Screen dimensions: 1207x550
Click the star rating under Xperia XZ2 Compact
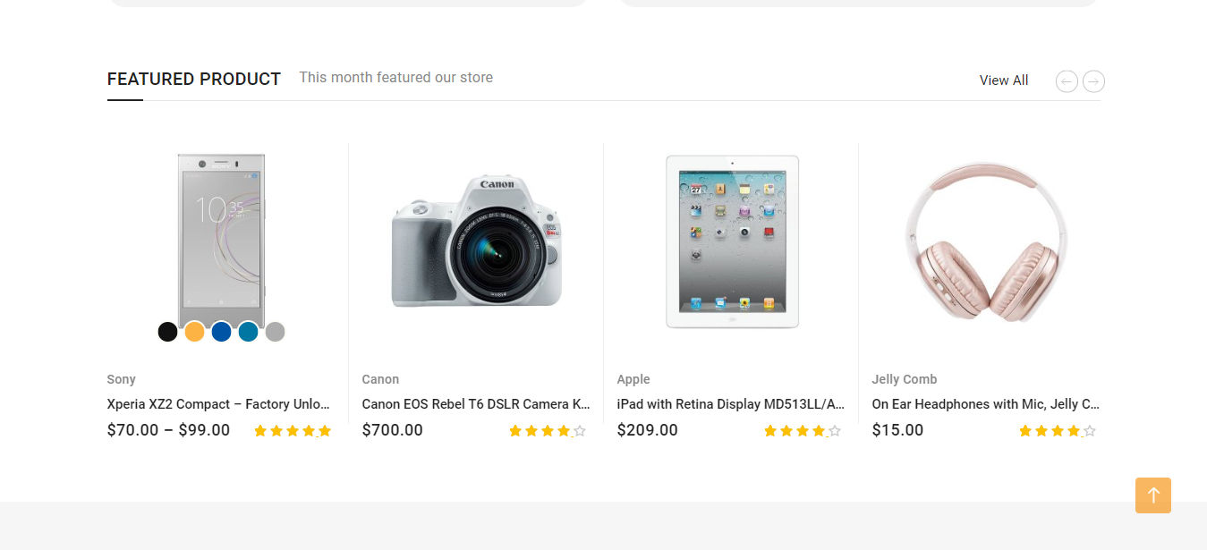coord(293,431)
